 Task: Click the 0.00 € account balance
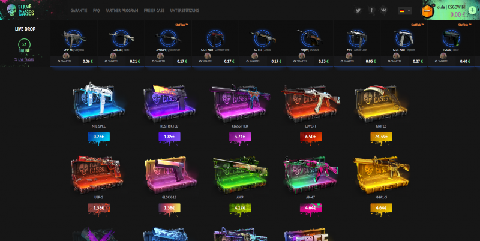click(458, 14)
